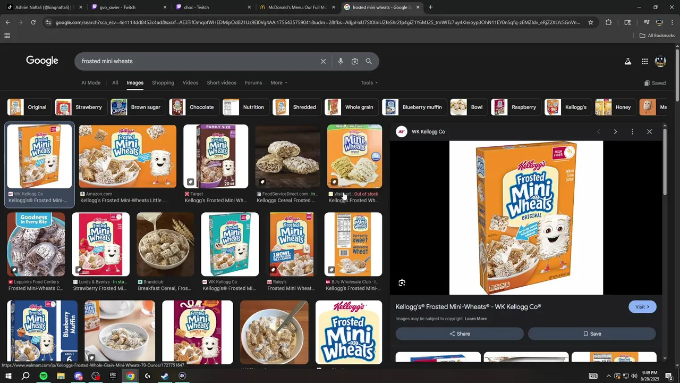Image resolution: width=680 pixels, height=383 pixels.
Task: Open Epic Games launcher in taskbar
Action: pyautogui.click(x=113, y=376)
